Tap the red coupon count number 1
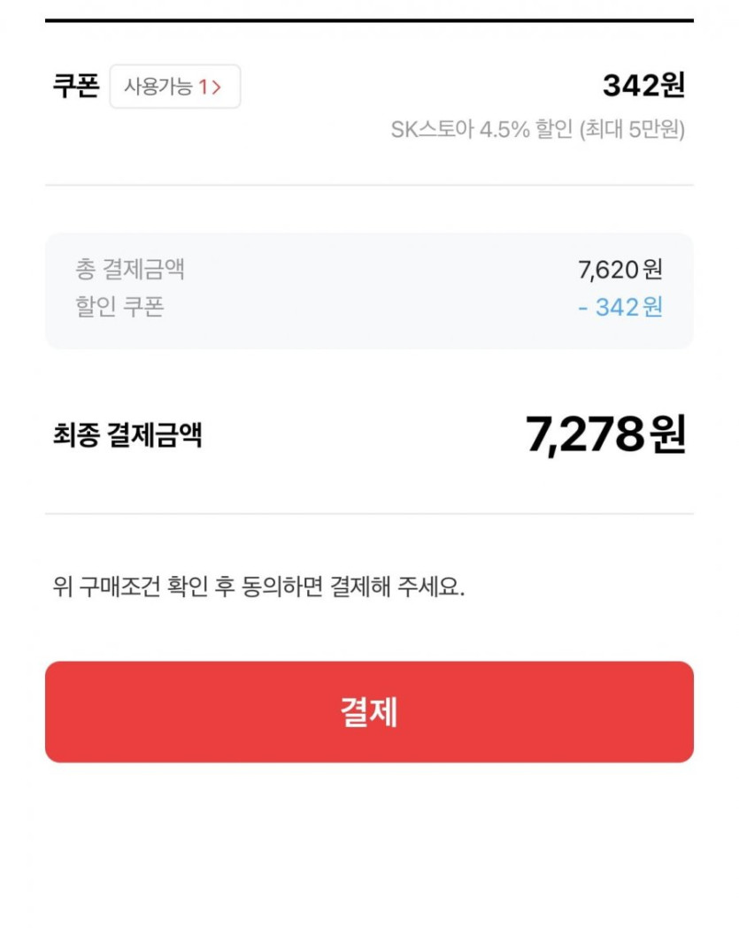The height and width of the screenshot is (928, 739). pyautogui.click(x=203, y=87)
